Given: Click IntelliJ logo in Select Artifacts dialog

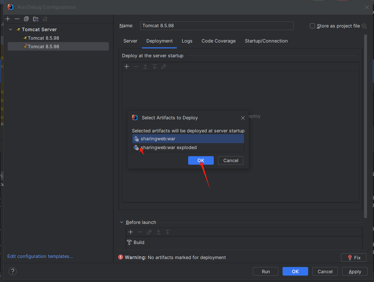Looking at the screenshot, I should 135,118.
